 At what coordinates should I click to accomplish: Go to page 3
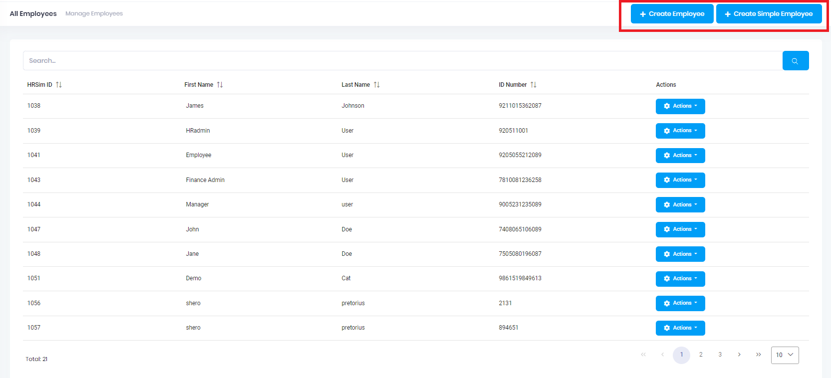tap(720, 355)
